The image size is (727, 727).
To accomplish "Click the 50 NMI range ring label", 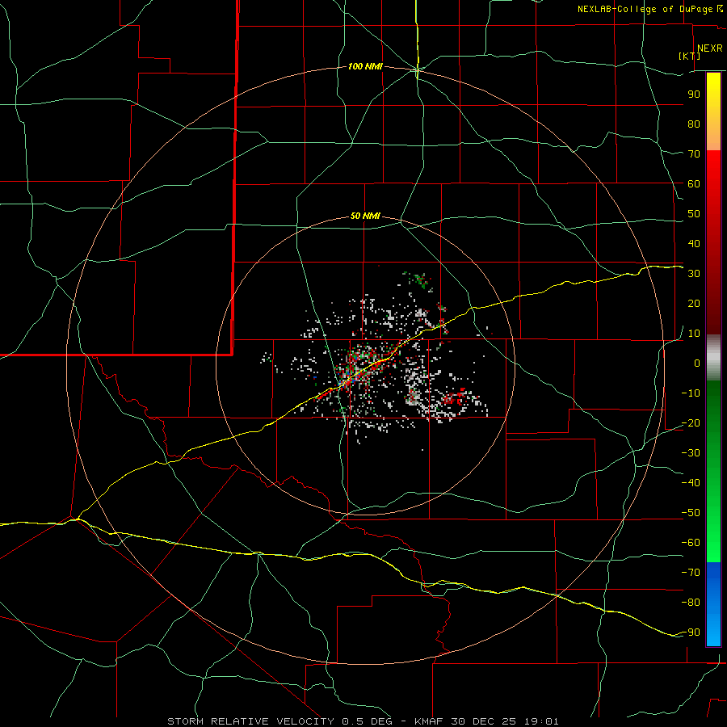I will (x=365, y=216).
